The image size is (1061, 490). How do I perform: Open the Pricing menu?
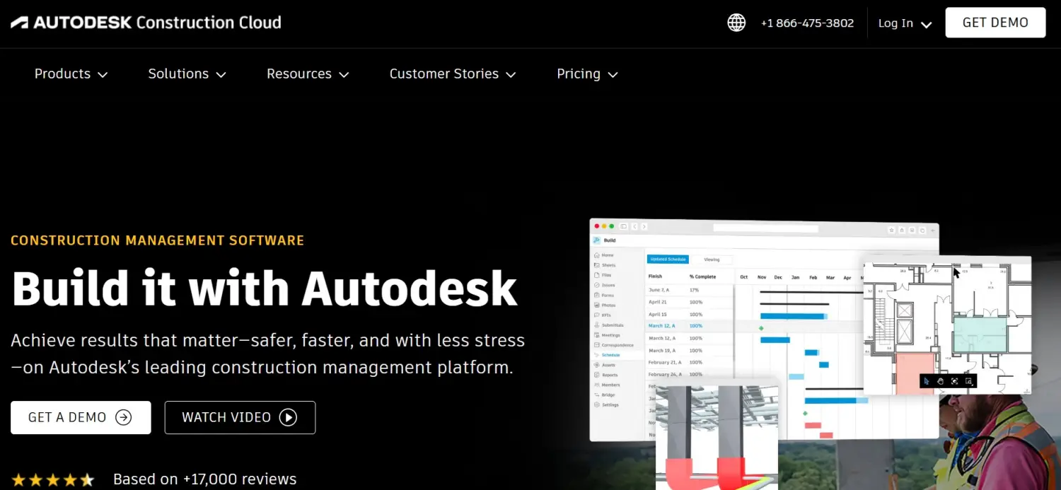587,74
